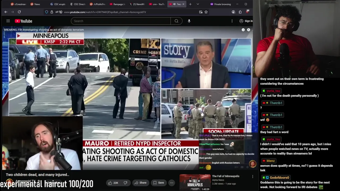Click video title 'Two children dead, and many injured..'
Screen dimensions: 340x191
[37, 175]
